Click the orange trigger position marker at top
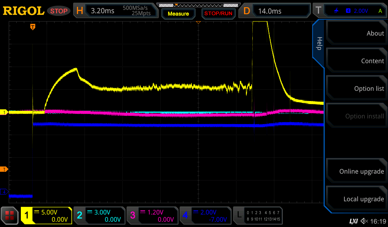The height and width of the screenshot is (227, 388). click(33, 27)
